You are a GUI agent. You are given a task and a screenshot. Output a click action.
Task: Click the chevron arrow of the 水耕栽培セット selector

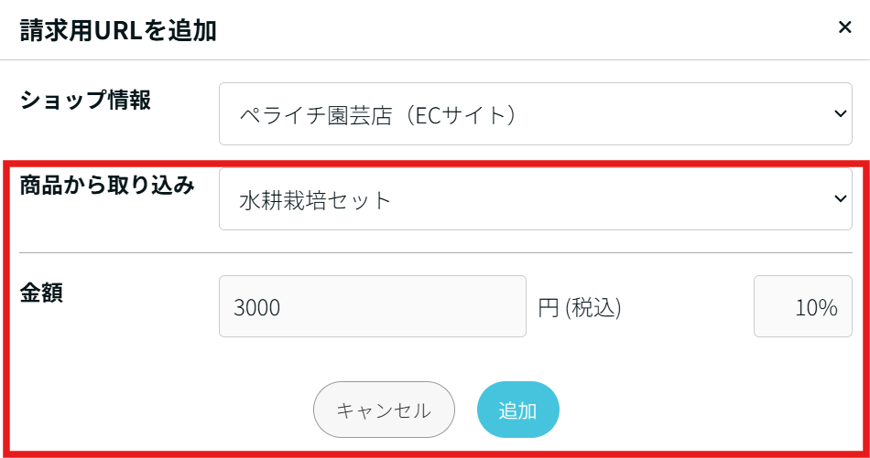840,199
